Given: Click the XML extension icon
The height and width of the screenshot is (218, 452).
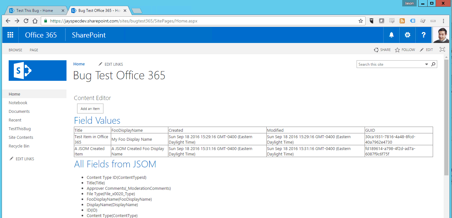Looking at the screenshot, I should tap(433, 21).
